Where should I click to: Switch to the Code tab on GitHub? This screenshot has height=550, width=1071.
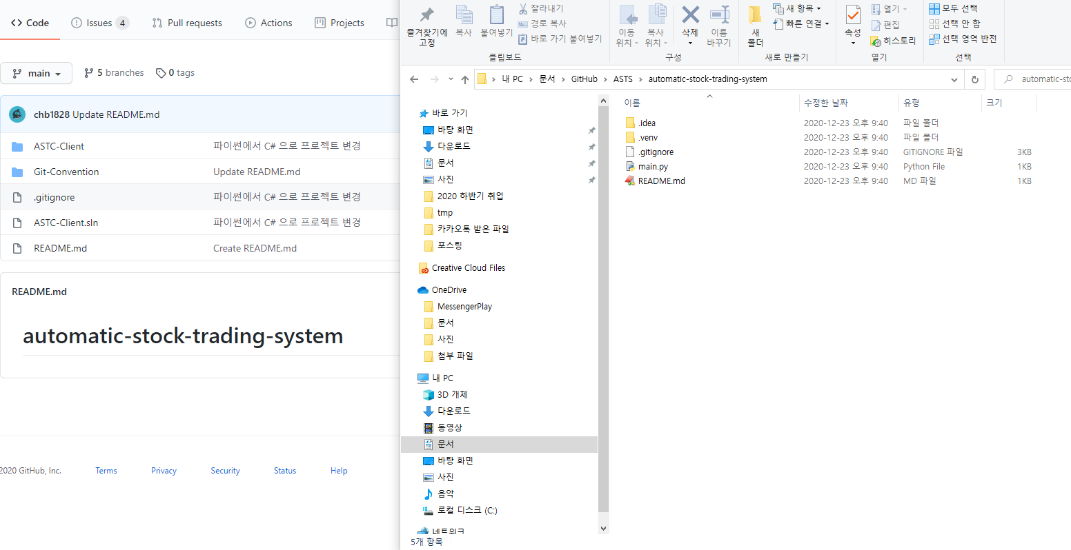[30, 23]
